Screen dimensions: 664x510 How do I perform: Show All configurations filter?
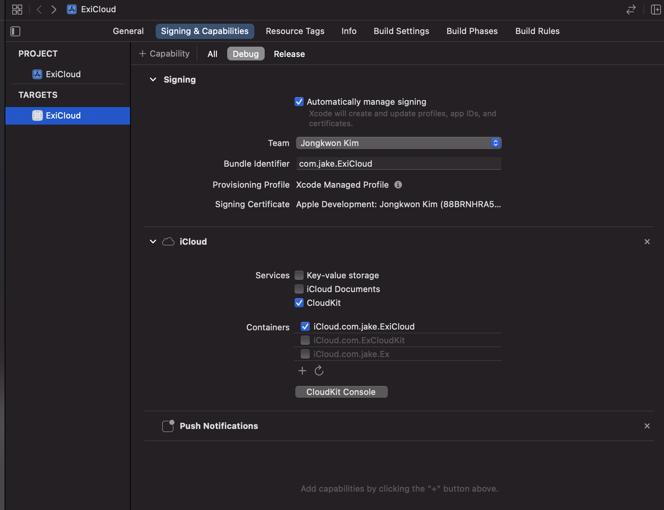[x=212, y=54]
